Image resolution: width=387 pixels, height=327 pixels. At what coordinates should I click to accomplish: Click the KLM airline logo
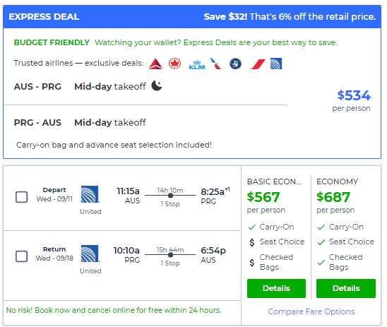(197, 65)
